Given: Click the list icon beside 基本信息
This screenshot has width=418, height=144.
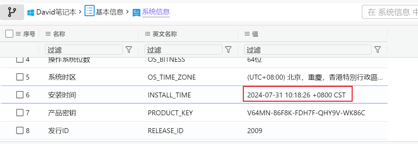Looking at the screenshot, I should coord(90,11).
